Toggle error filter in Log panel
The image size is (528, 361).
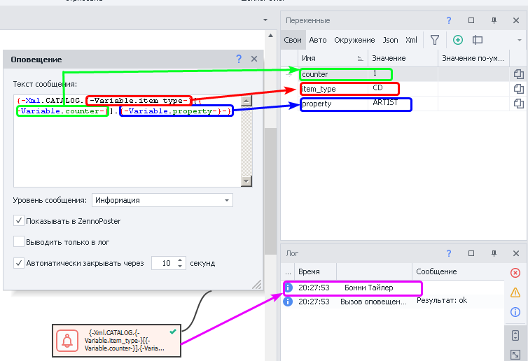tap(515, 273)
